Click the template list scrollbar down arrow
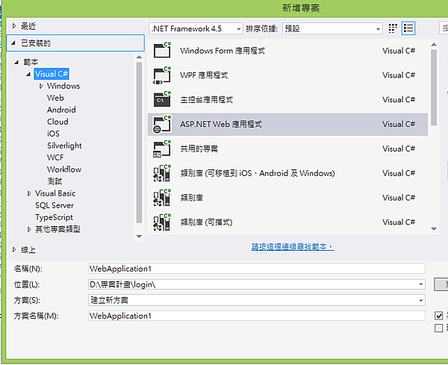The image size is (448, 365). coord(434,228)
